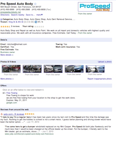Open the Free Towing offer tag icon

4,93
